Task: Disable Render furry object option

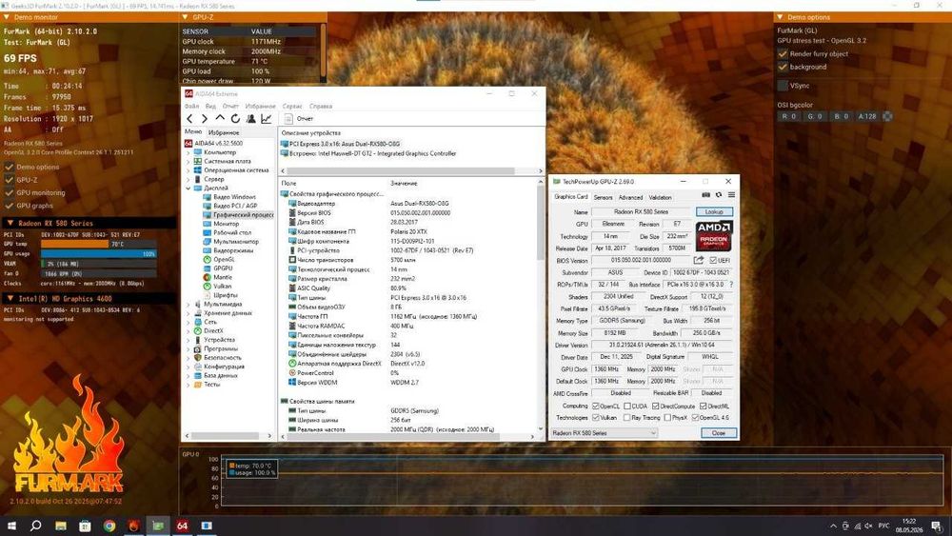Action: point(783,54)
